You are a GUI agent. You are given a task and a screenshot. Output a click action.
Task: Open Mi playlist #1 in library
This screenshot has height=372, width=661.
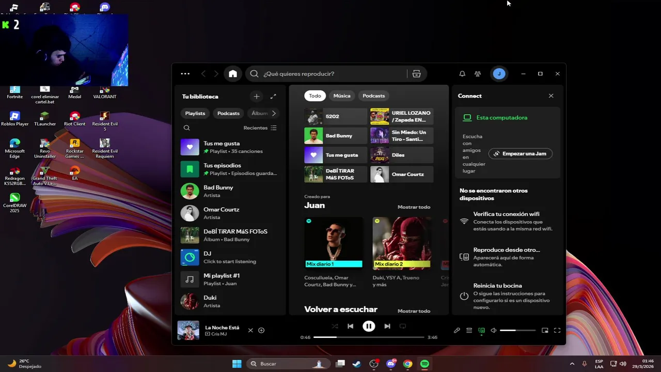[x=230, y=279]
